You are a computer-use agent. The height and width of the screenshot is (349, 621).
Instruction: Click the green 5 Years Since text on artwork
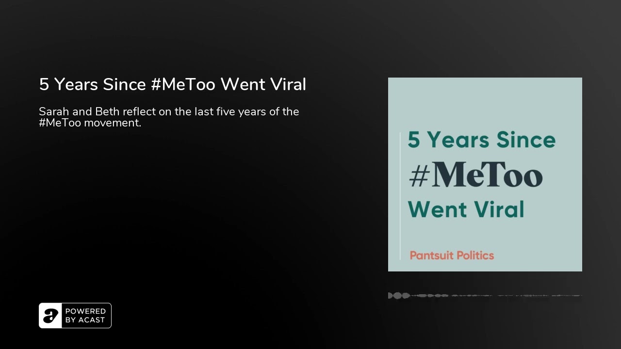[482, 140]
